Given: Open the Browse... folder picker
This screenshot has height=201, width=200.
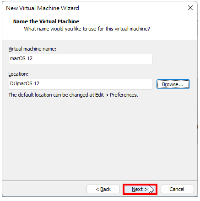Looking at the screenshot, I should coord(173,84).
